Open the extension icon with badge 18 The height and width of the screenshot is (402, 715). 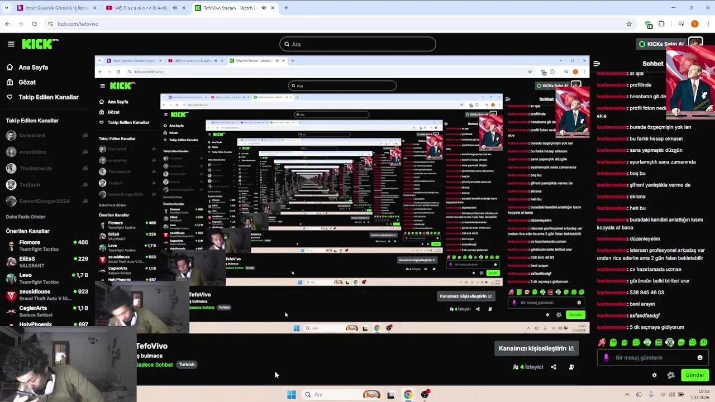coord(649,24)
